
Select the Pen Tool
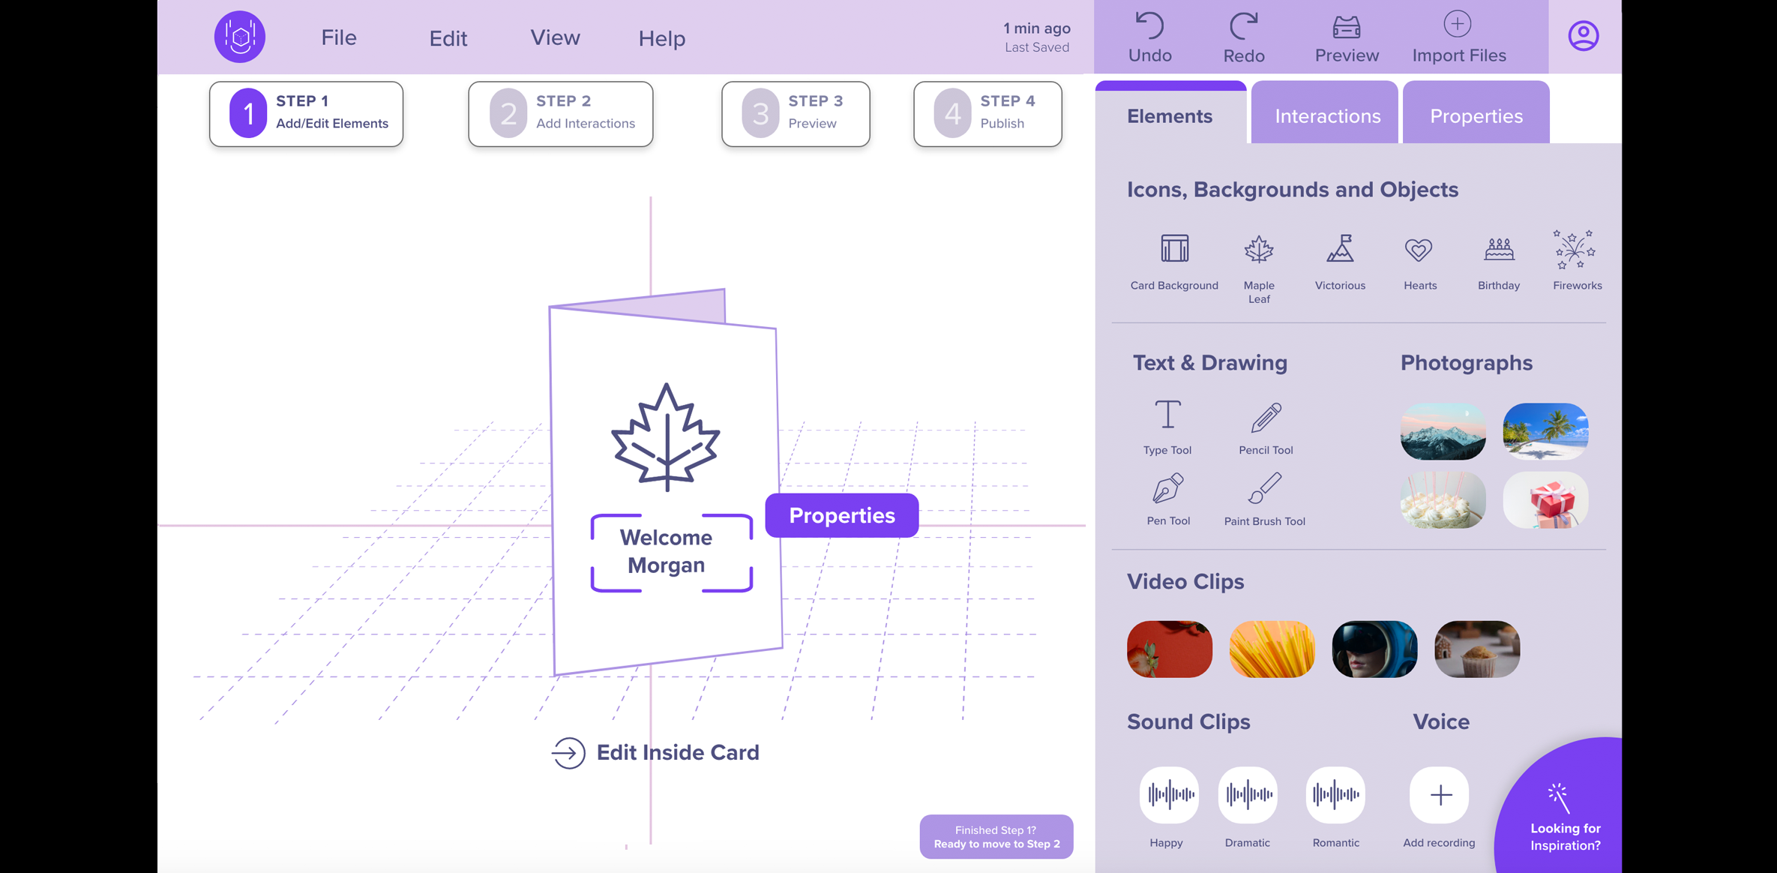coord(1167,500)
